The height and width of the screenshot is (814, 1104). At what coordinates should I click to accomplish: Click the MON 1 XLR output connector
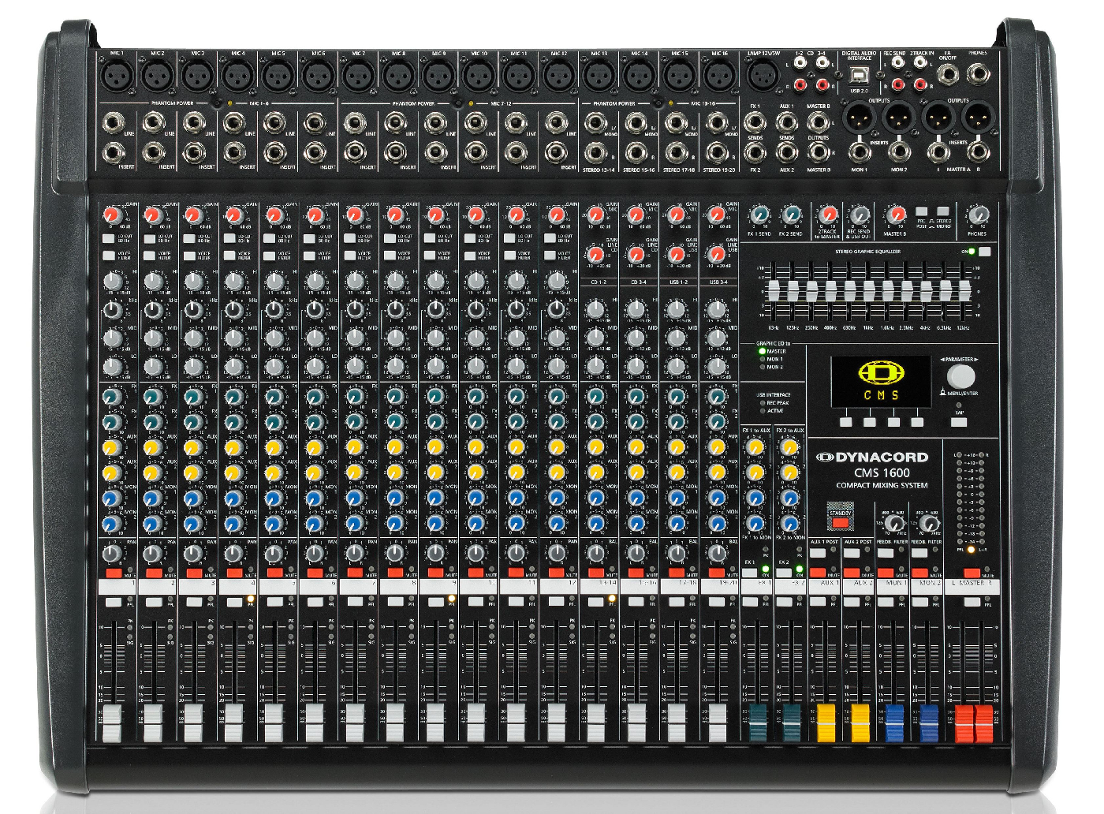click(x=858, y=118)
